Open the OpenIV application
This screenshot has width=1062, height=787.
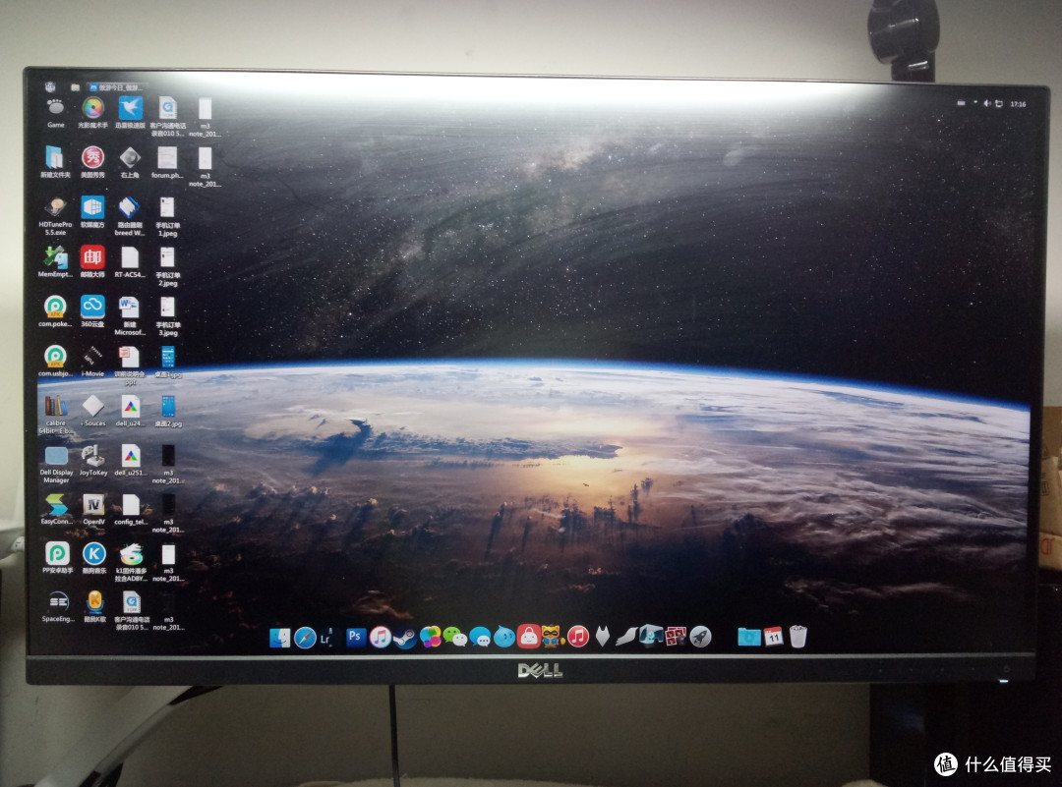coord(93,510)
